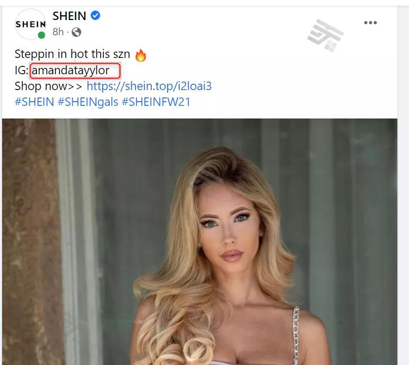This screenshot has width=409, height=365.
Task: Open the post options three-dot menu
Action: pyautogui.click(x=371, y=23)
